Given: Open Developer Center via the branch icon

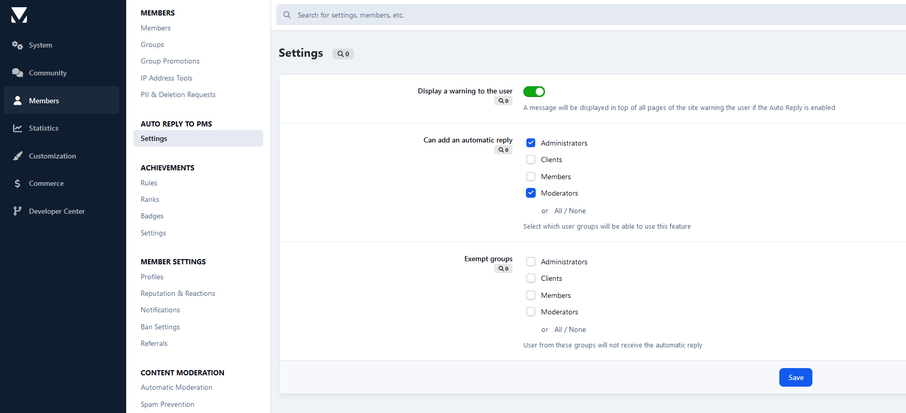Looking at the screenshot, I should point(18,211).
